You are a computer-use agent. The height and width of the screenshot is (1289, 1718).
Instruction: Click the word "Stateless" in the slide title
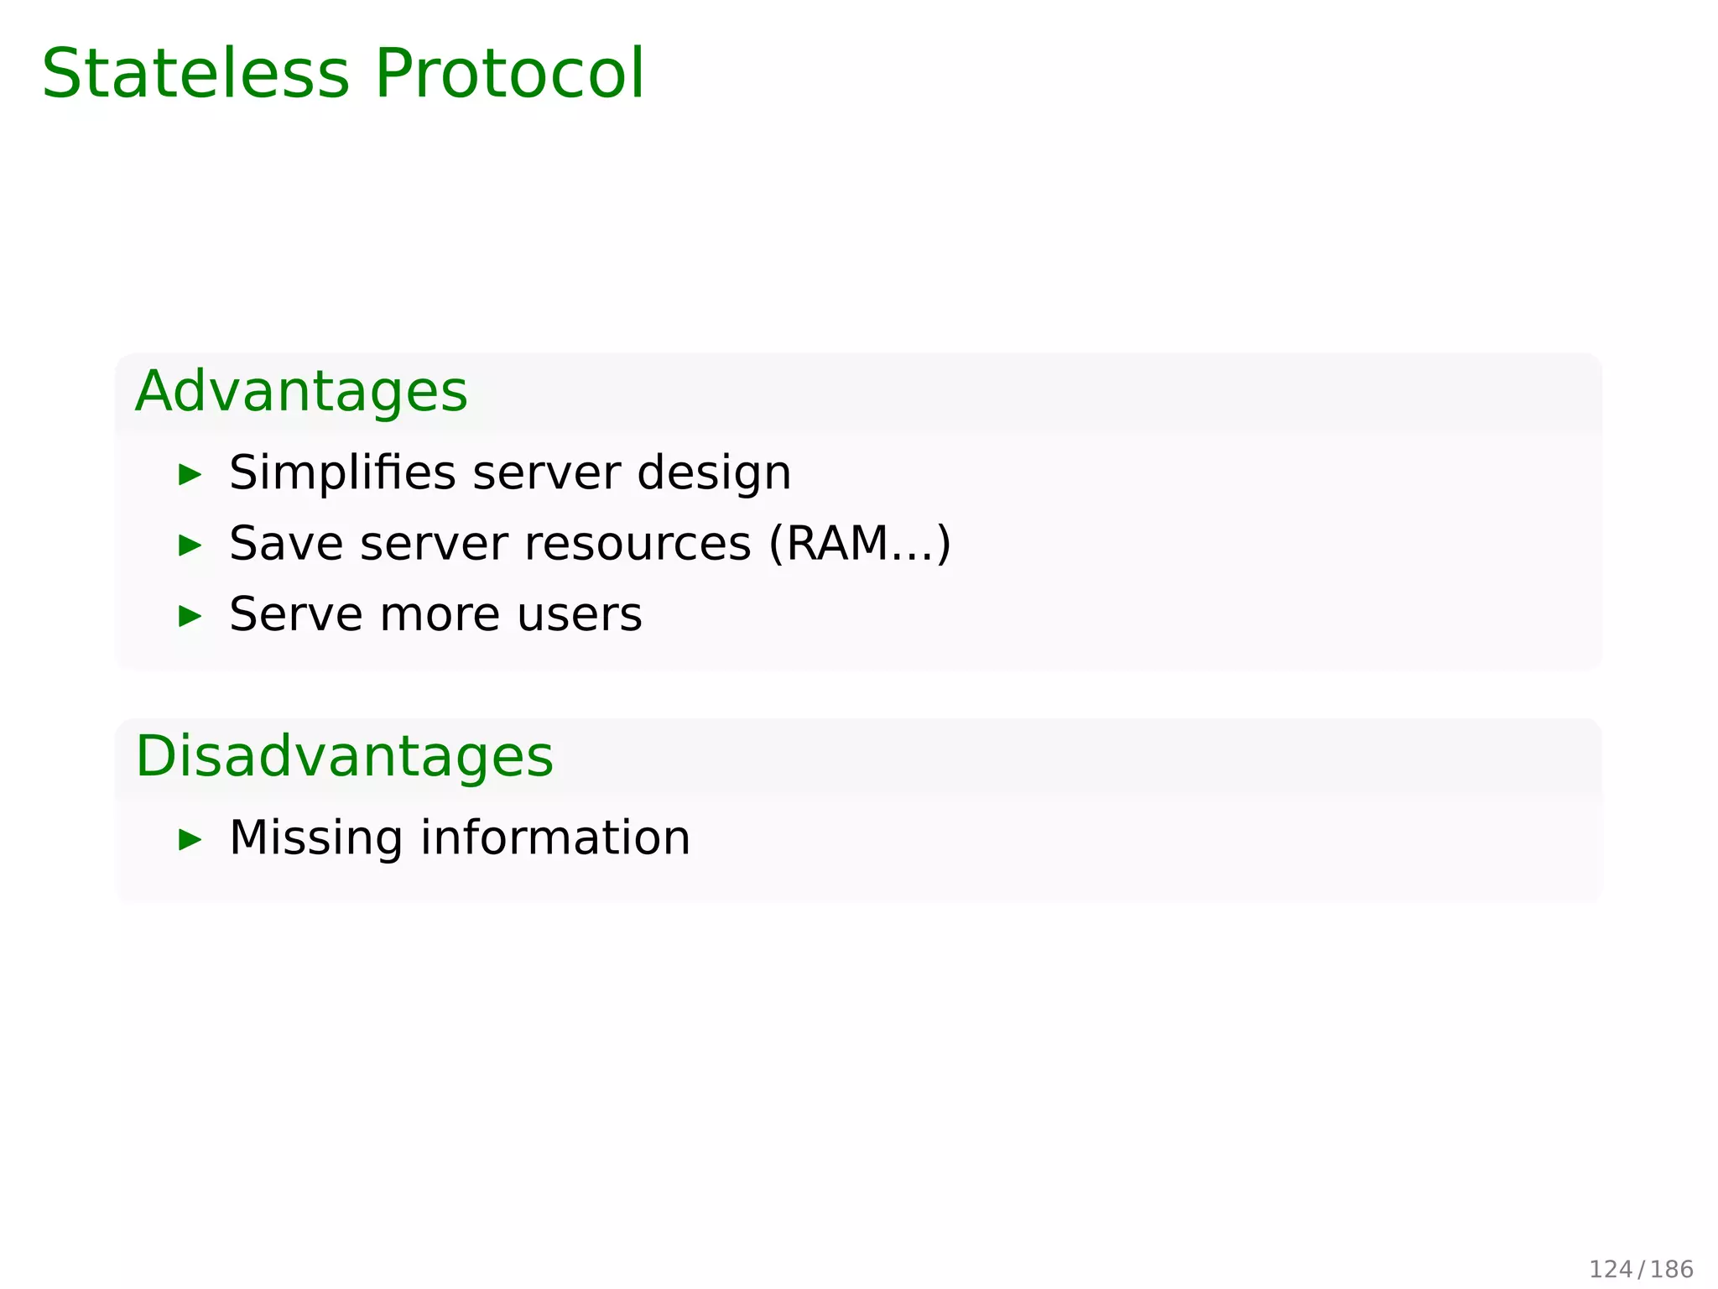pos(195,74)
